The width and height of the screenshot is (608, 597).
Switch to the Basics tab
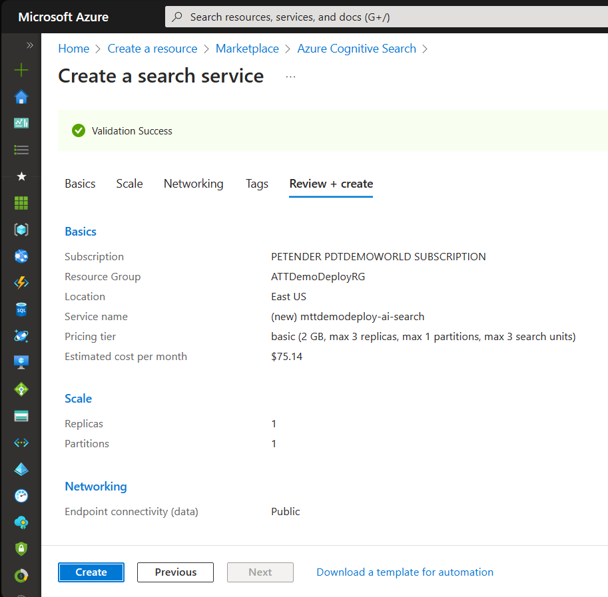pyautogui.click(x=80, y=184)
